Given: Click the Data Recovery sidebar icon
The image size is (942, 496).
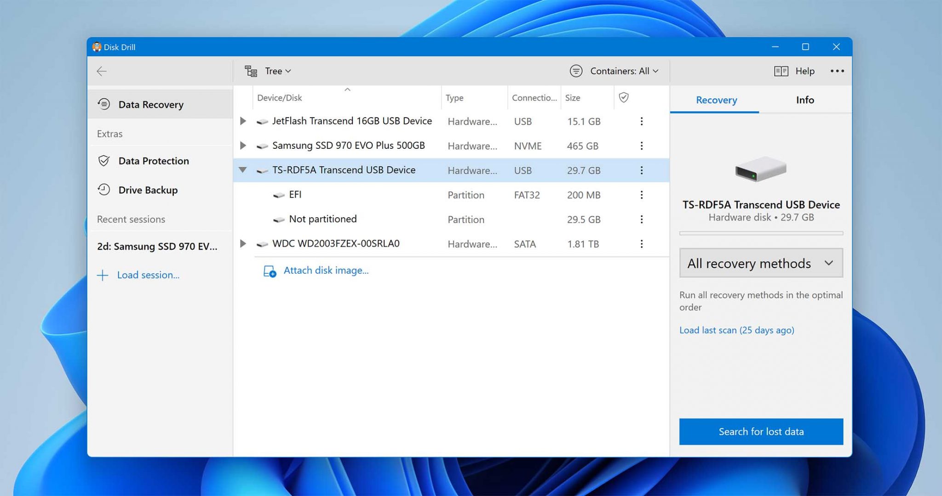Looking at the screenshot, I should pyautogui.click(x=104, y=104).
